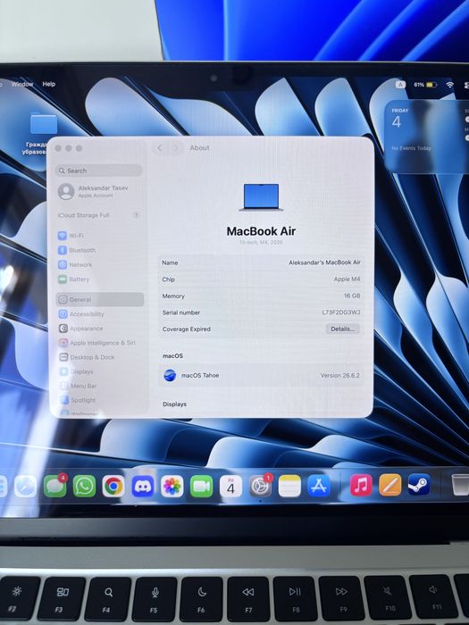Open Calendar icon in the Dock
The height and width of the screenshot is (625, 469).
[x=230, y=486]
